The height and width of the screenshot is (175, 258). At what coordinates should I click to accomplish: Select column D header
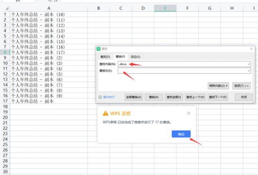click(143, 8)
